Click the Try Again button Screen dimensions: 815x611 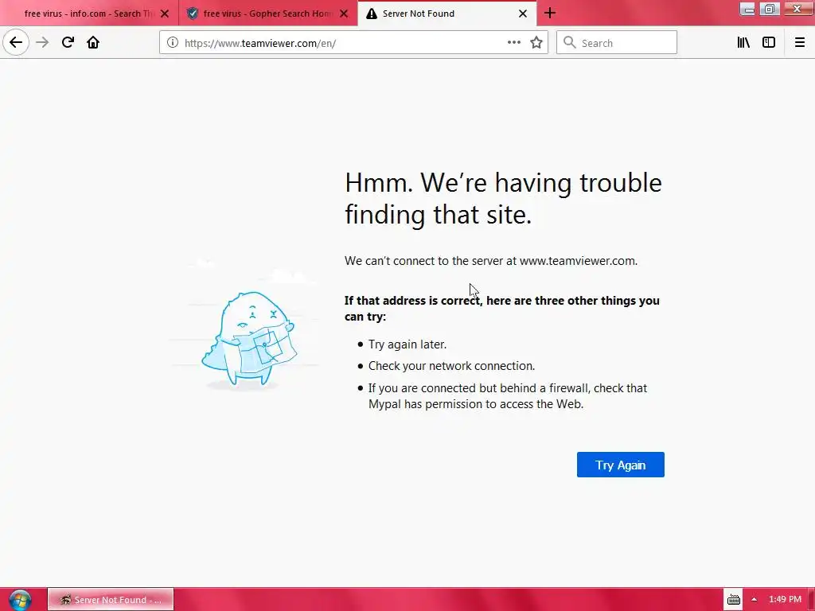620,465
